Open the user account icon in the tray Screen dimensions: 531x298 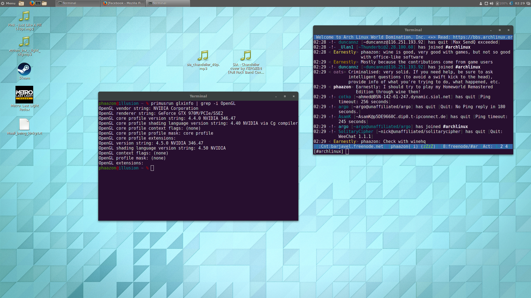481,3
